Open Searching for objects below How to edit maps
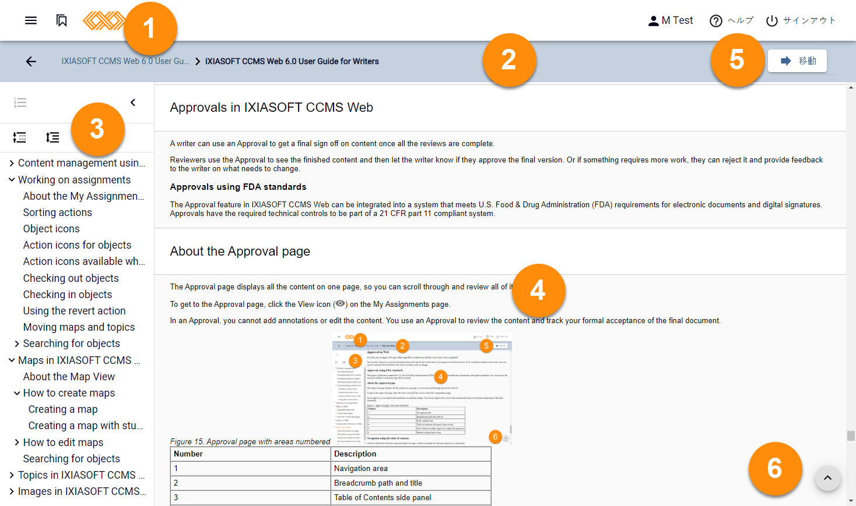Viewport: 856px width, 506px height. (x=71, y=459)
